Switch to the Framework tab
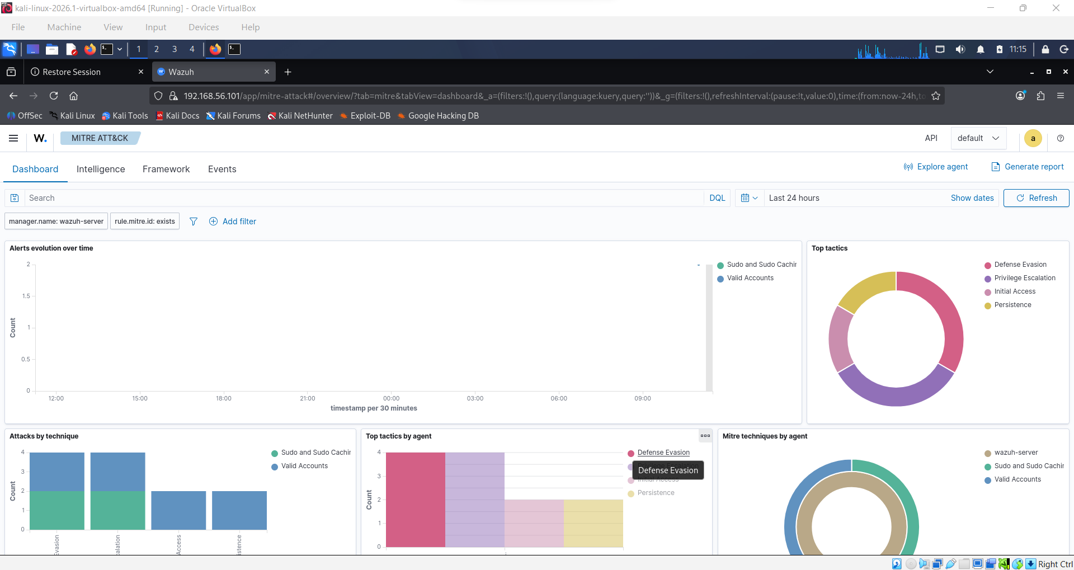 pyautogui.click(x=166, y=169)
